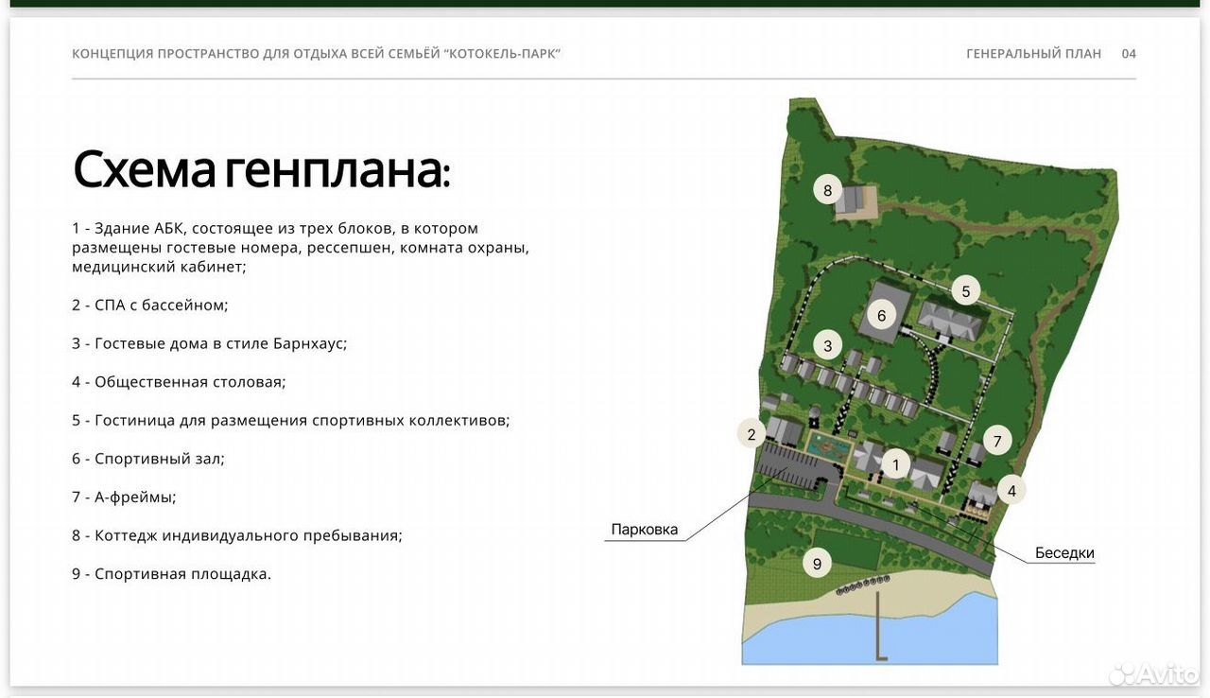Click legend item '6 - Спортивный зал;'
The width and height of the screenshot is (1210, 698).
[148, 459]
